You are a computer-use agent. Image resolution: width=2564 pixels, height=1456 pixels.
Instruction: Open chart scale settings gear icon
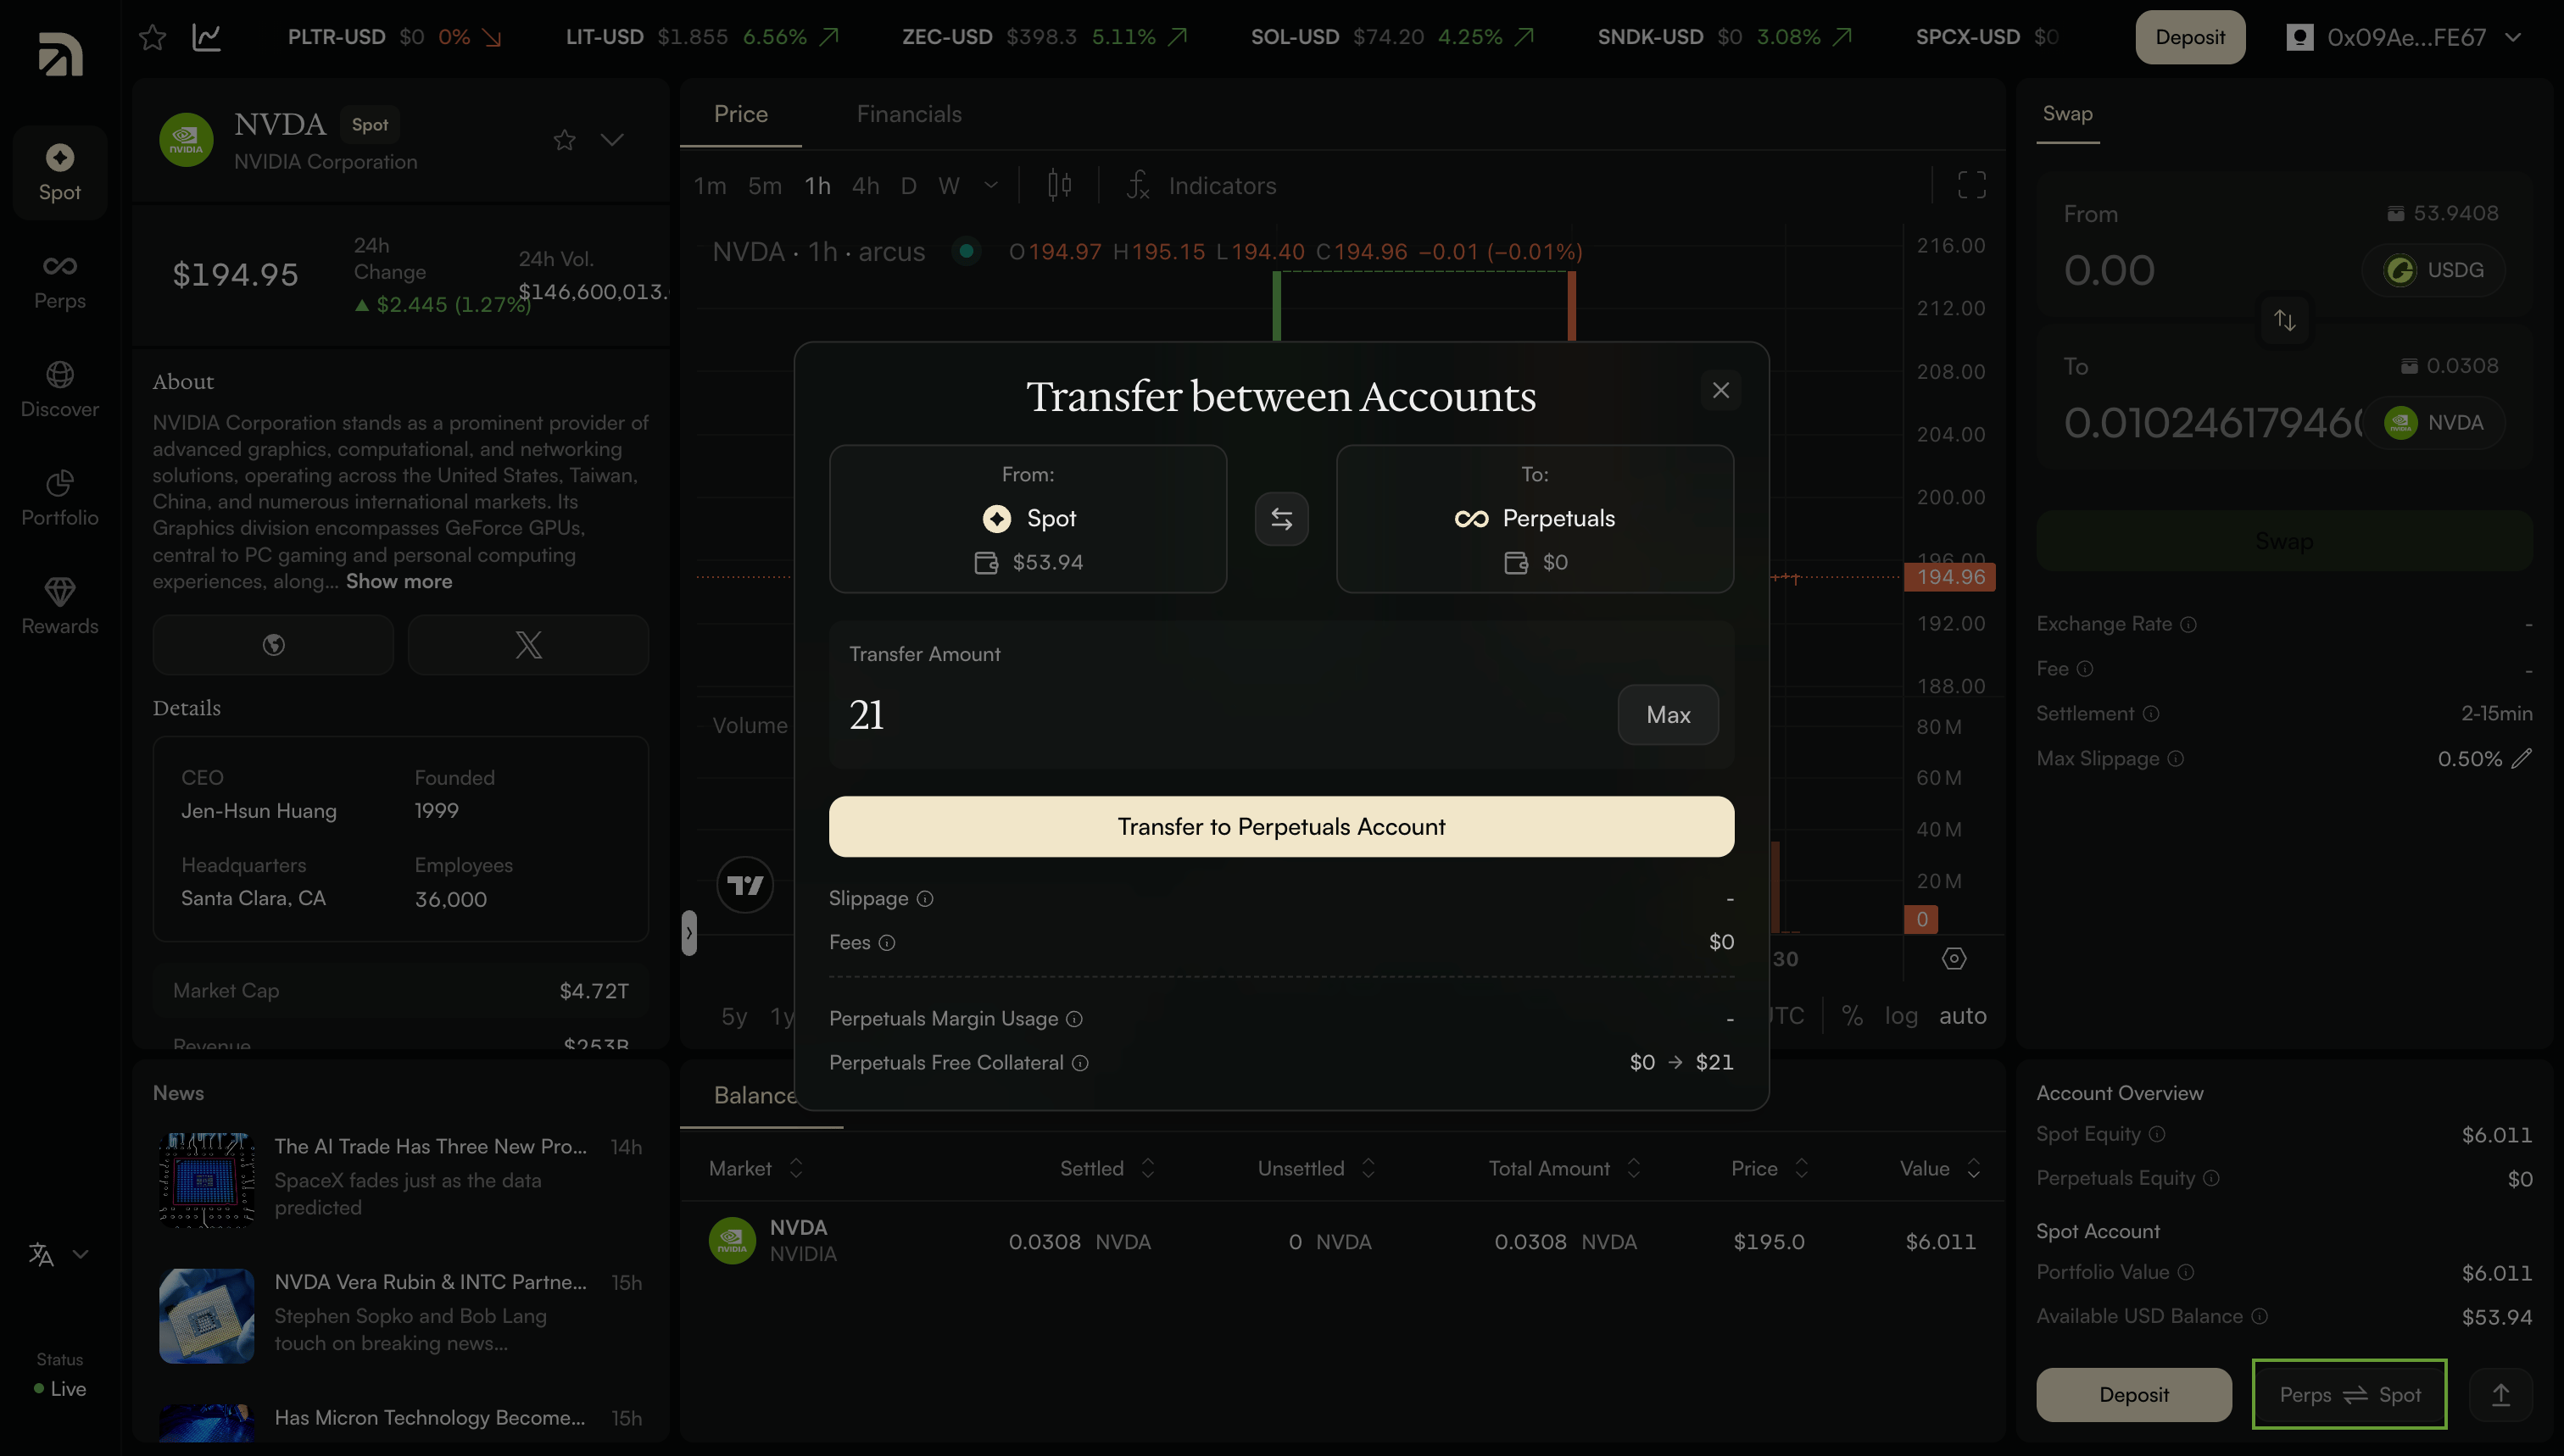pos(1954,959)
